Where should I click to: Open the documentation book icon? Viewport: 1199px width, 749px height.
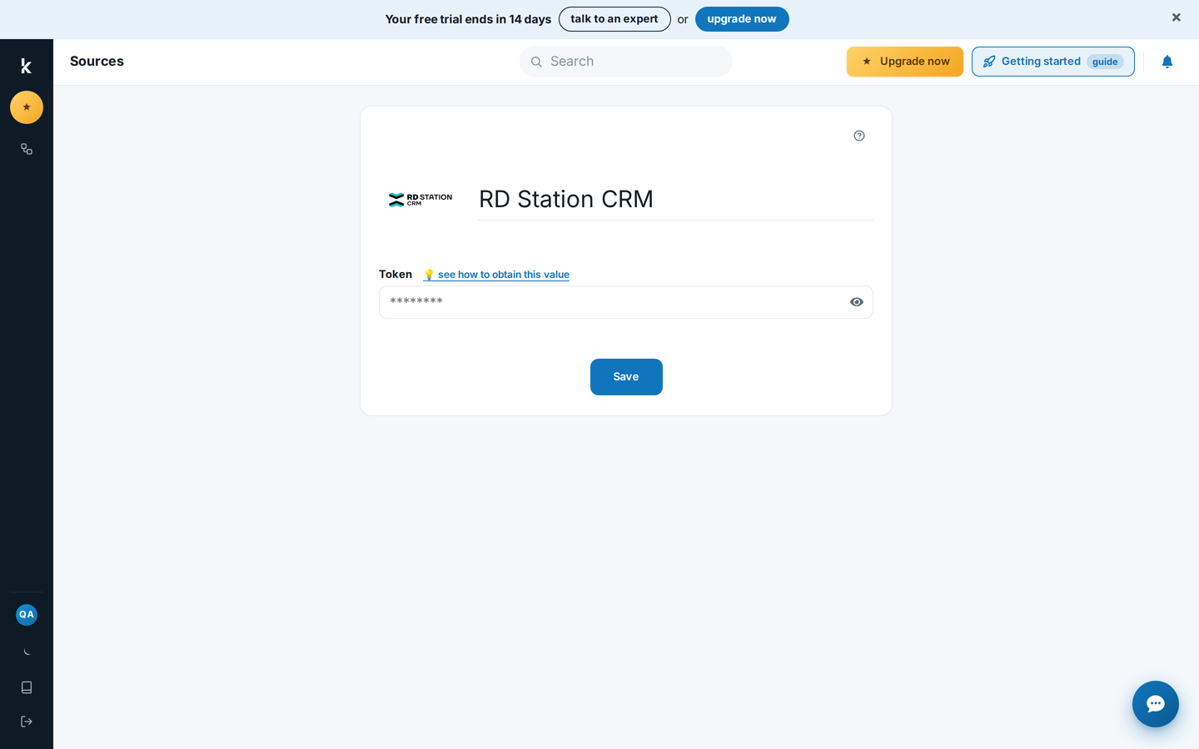(x=27, y=687)
